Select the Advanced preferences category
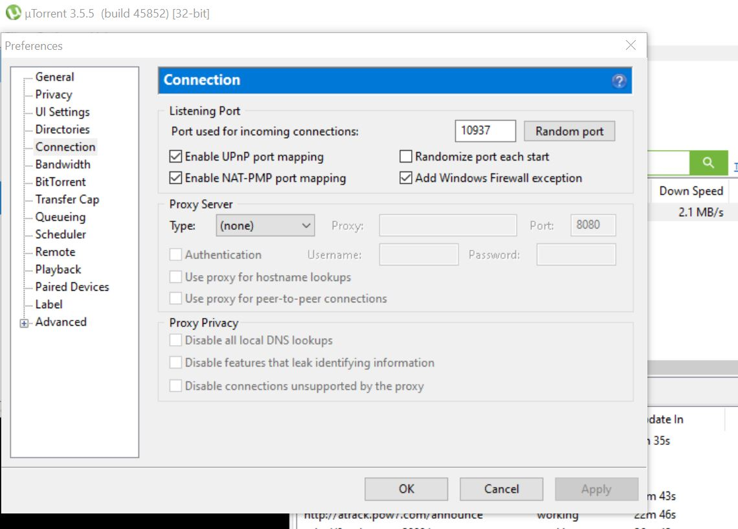Screen dimensions: 738x529 [61, 322]
